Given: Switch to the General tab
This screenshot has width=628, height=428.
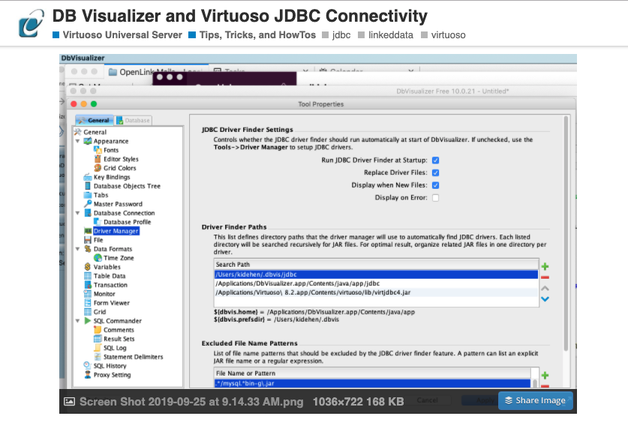Looking at the screenshot, I should [94, 120].
